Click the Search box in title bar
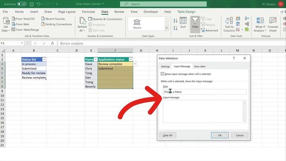The height and width of the screenshot is (161, 286). pos(163,4)
